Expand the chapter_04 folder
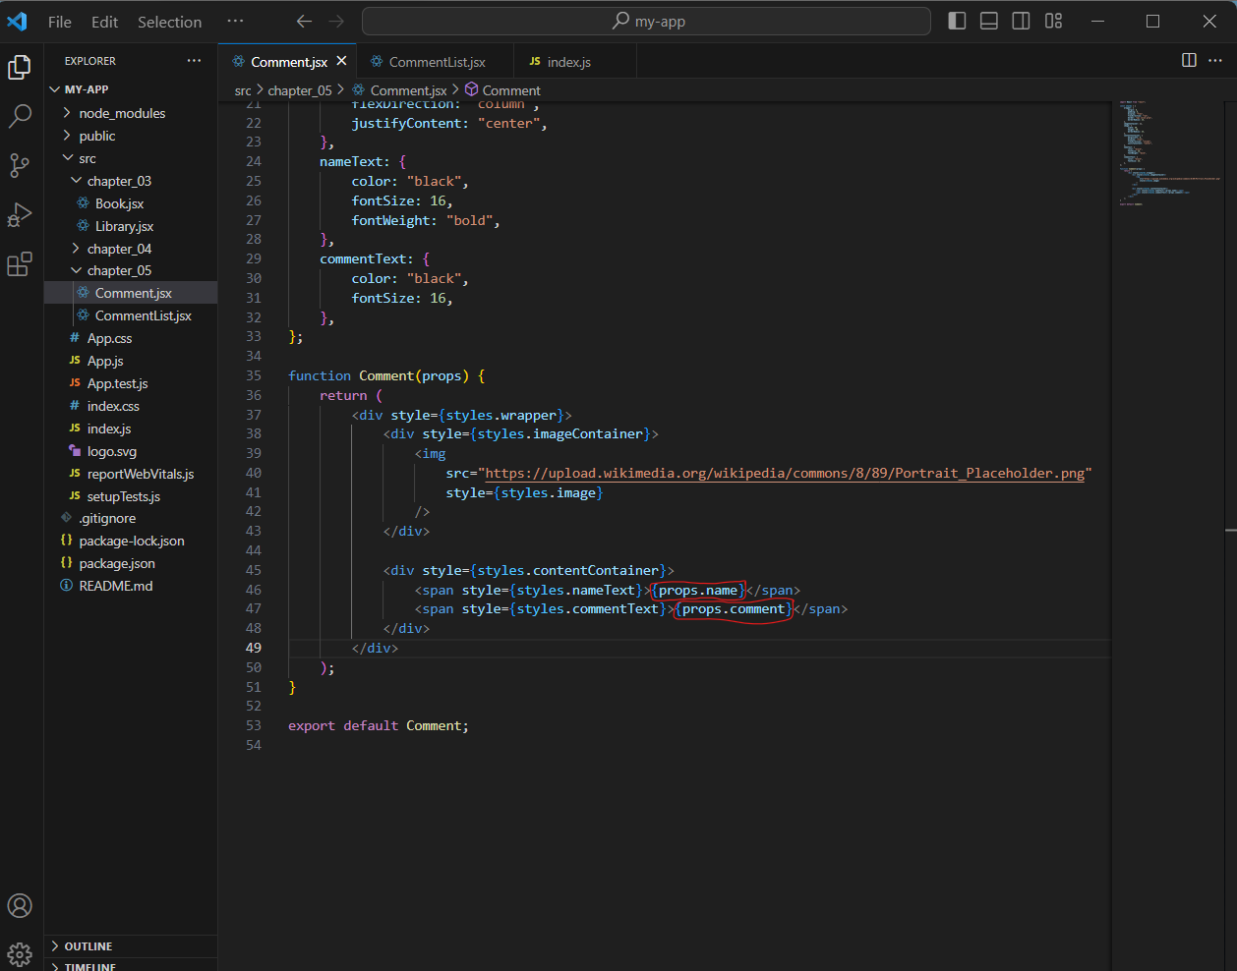 pyautogui.click(x=119, y=249)
